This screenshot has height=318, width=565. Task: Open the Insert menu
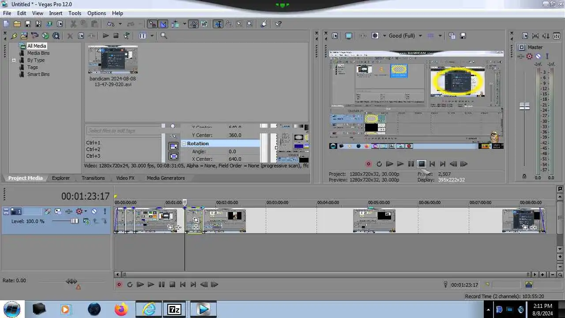[56, 13]
